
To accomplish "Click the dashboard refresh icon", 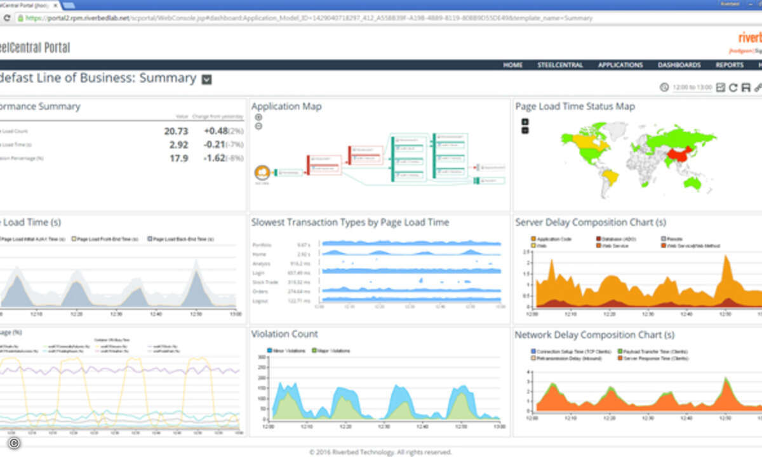I will (733, 88).
